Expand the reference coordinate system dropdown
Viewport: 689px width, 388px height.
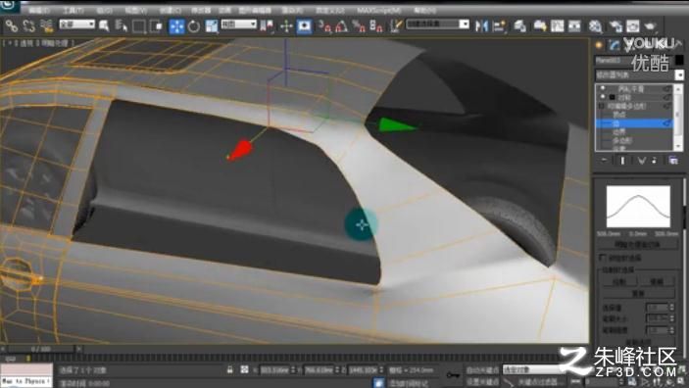tap(238, 24)
